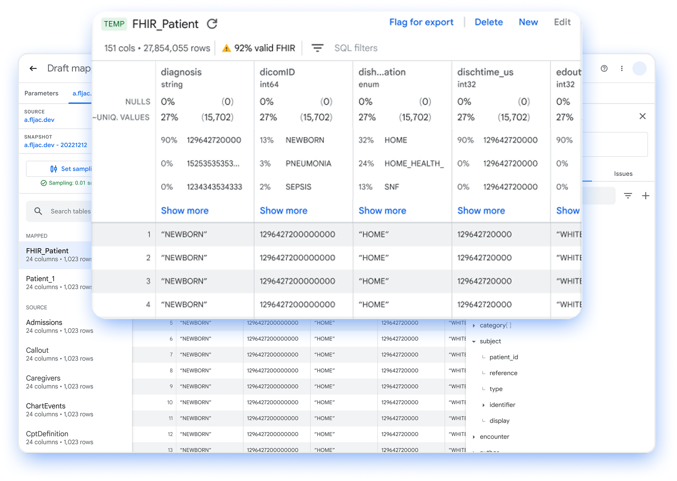Focus the Search tables field
This screenshot has width=677, height=481.
point(59,211)
